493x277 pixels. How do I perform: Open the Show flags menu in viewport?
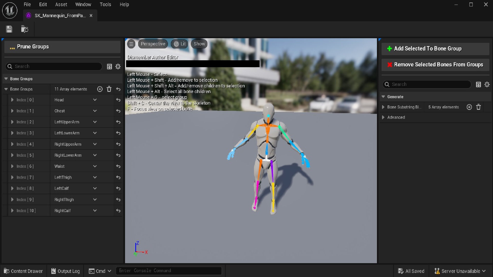pos(199,44)
